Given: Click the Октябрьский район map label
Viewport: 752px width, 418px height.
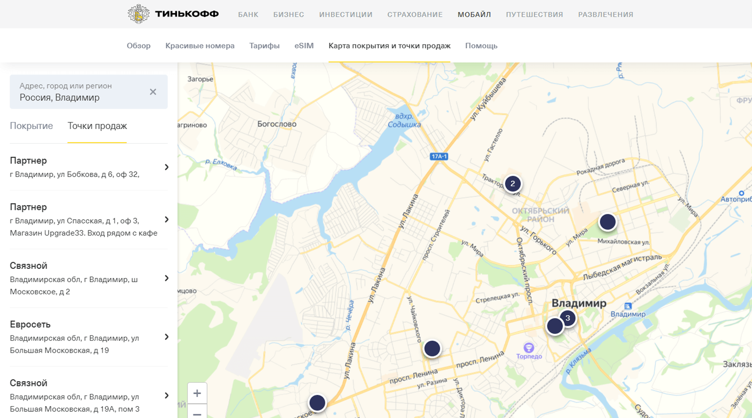Looking at the screenshot, I should point(540,215).
